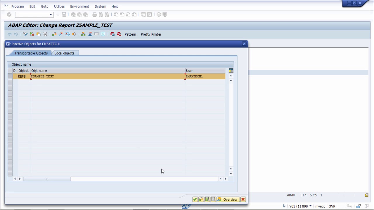Click the Print icon in standard toolbar

(94, 15)
